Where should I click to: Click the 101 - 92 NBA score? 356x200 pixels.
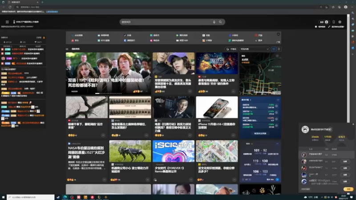[x=260, y=150]
